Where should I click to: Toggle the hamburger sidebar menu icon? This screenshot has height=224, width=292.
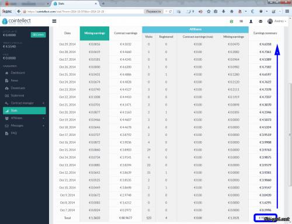point(54,21)
